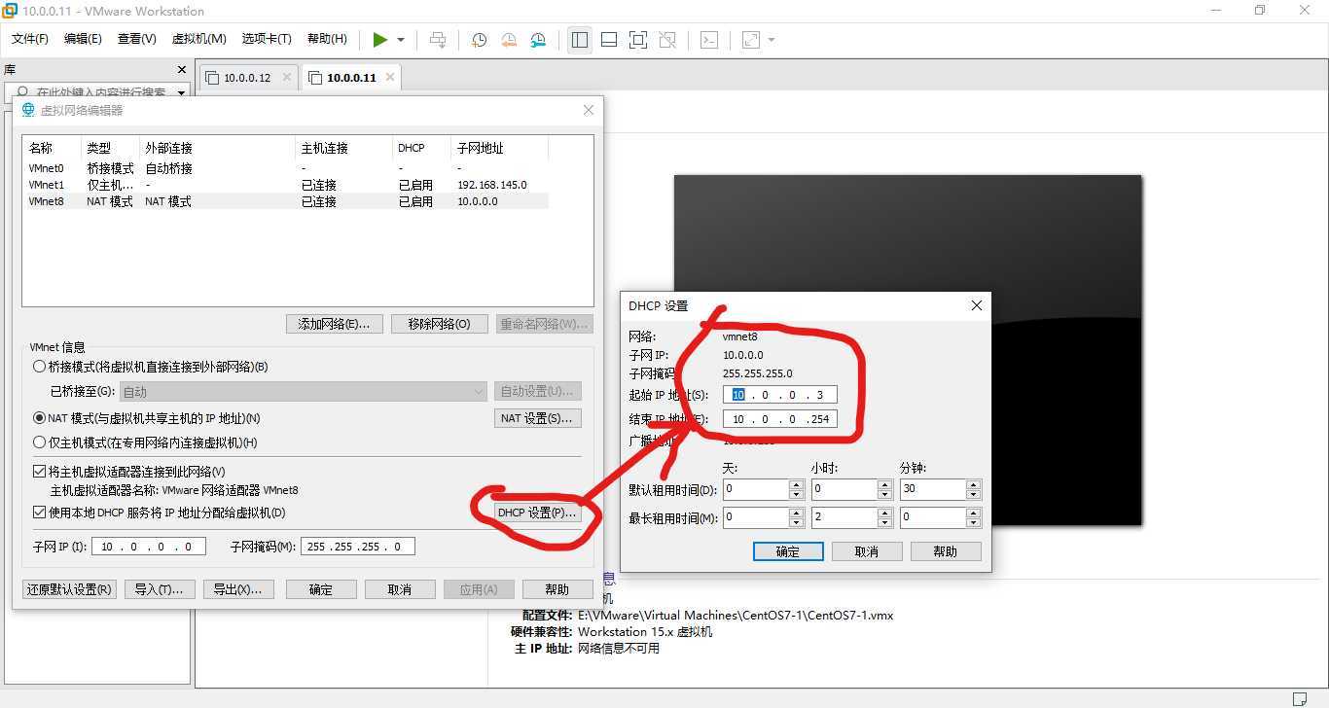Open the power options dropdown arrow
The image size is (1329, 708).
[x=400, y=40]
